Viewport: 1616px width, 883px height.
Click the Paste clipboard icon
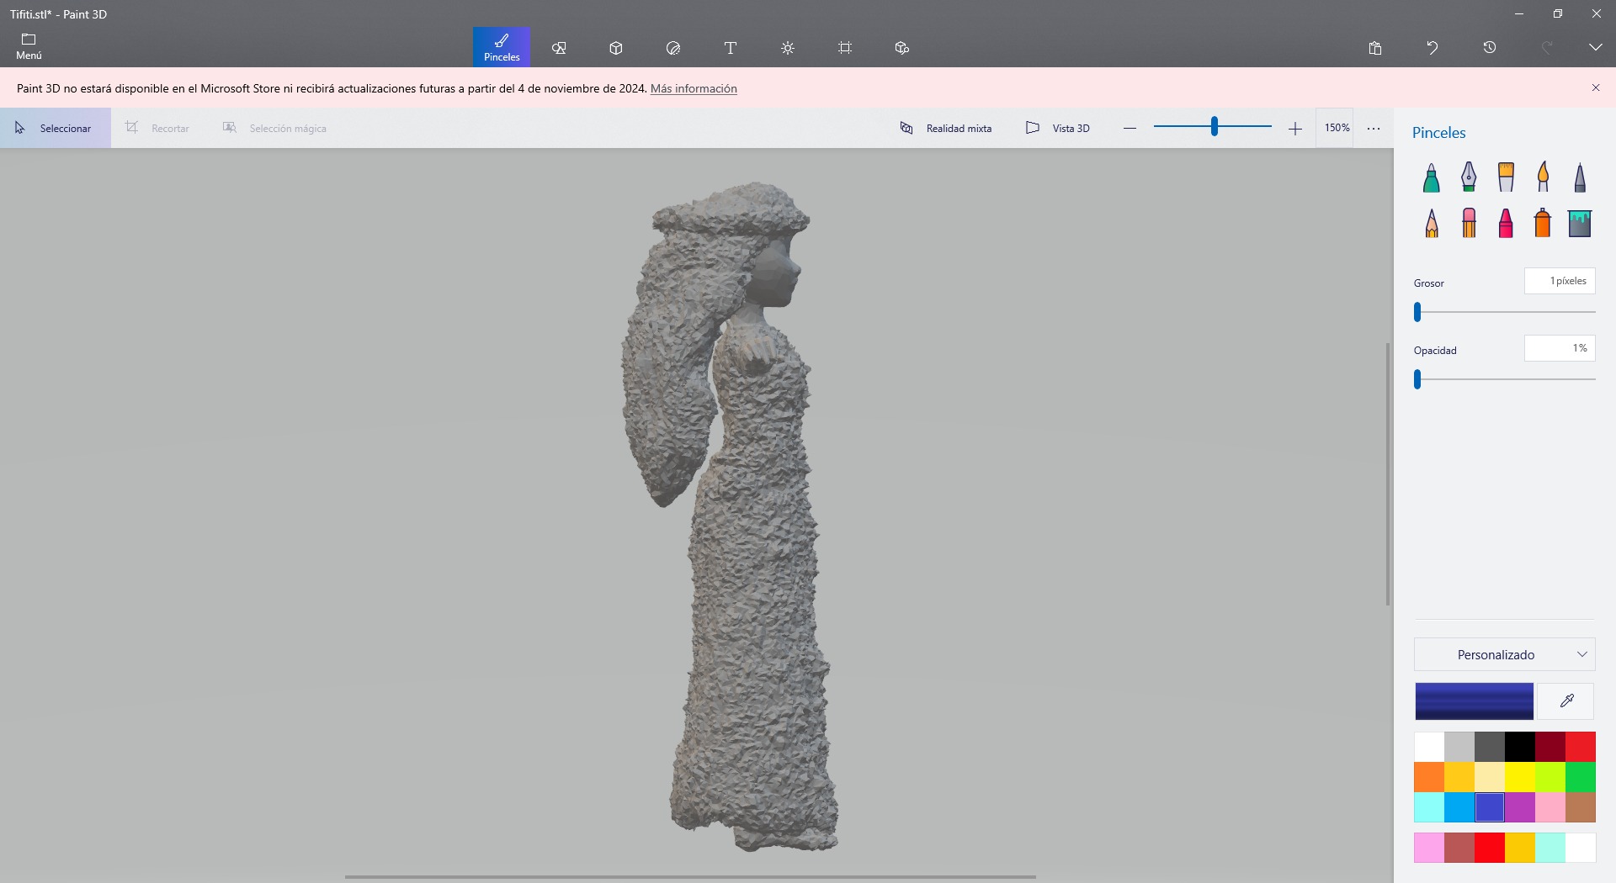(1375, 48)
